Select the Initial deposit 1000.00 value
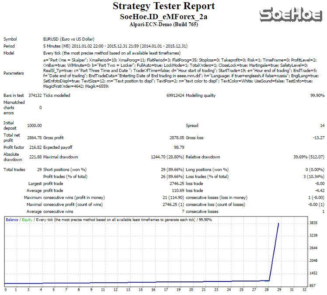Image resolution: width=327 pixels, height=295 pixels. click(x=35, y=126)
